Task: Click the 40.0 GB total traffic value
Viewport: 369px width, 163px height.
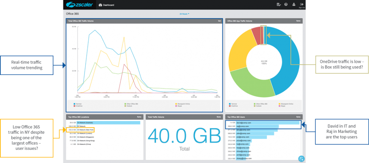Action: click(x=184, y=136)
